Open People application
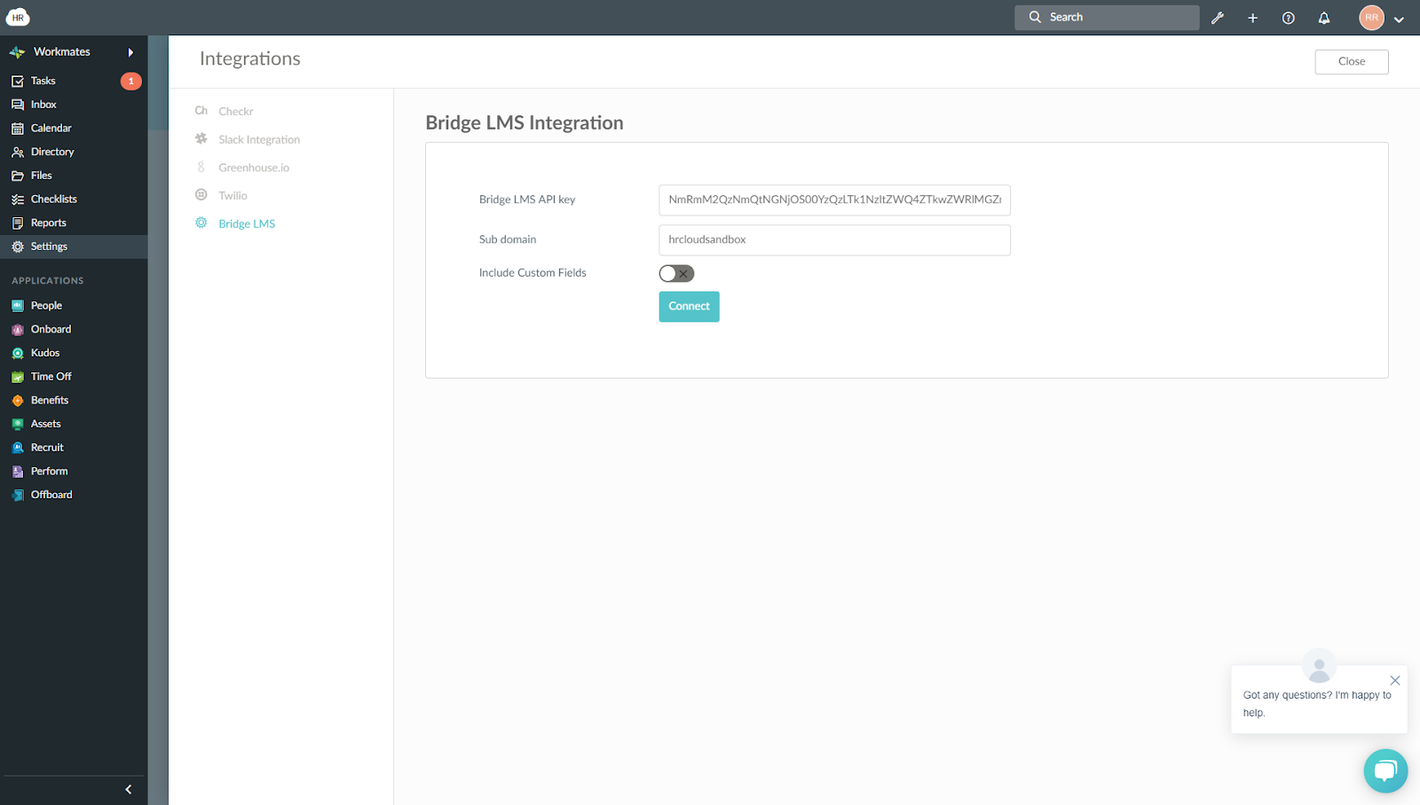This screenshot has width=1420, height=805. (46, 306)
